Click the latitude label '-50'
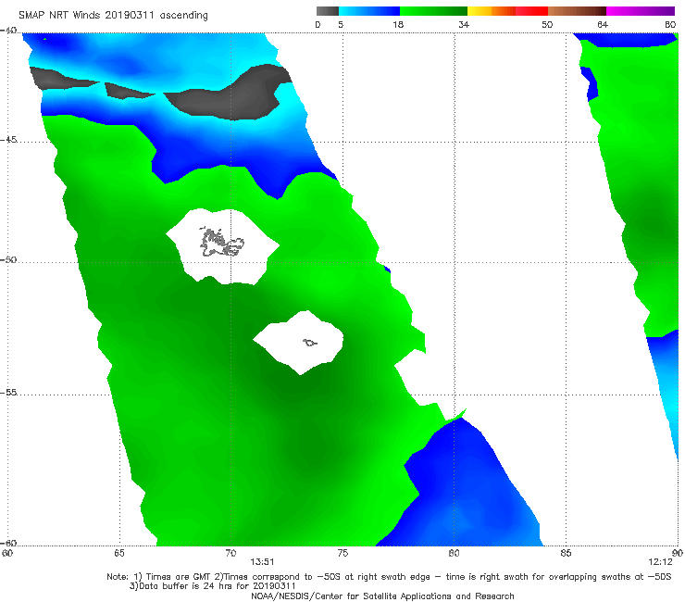 coord(8,259)
